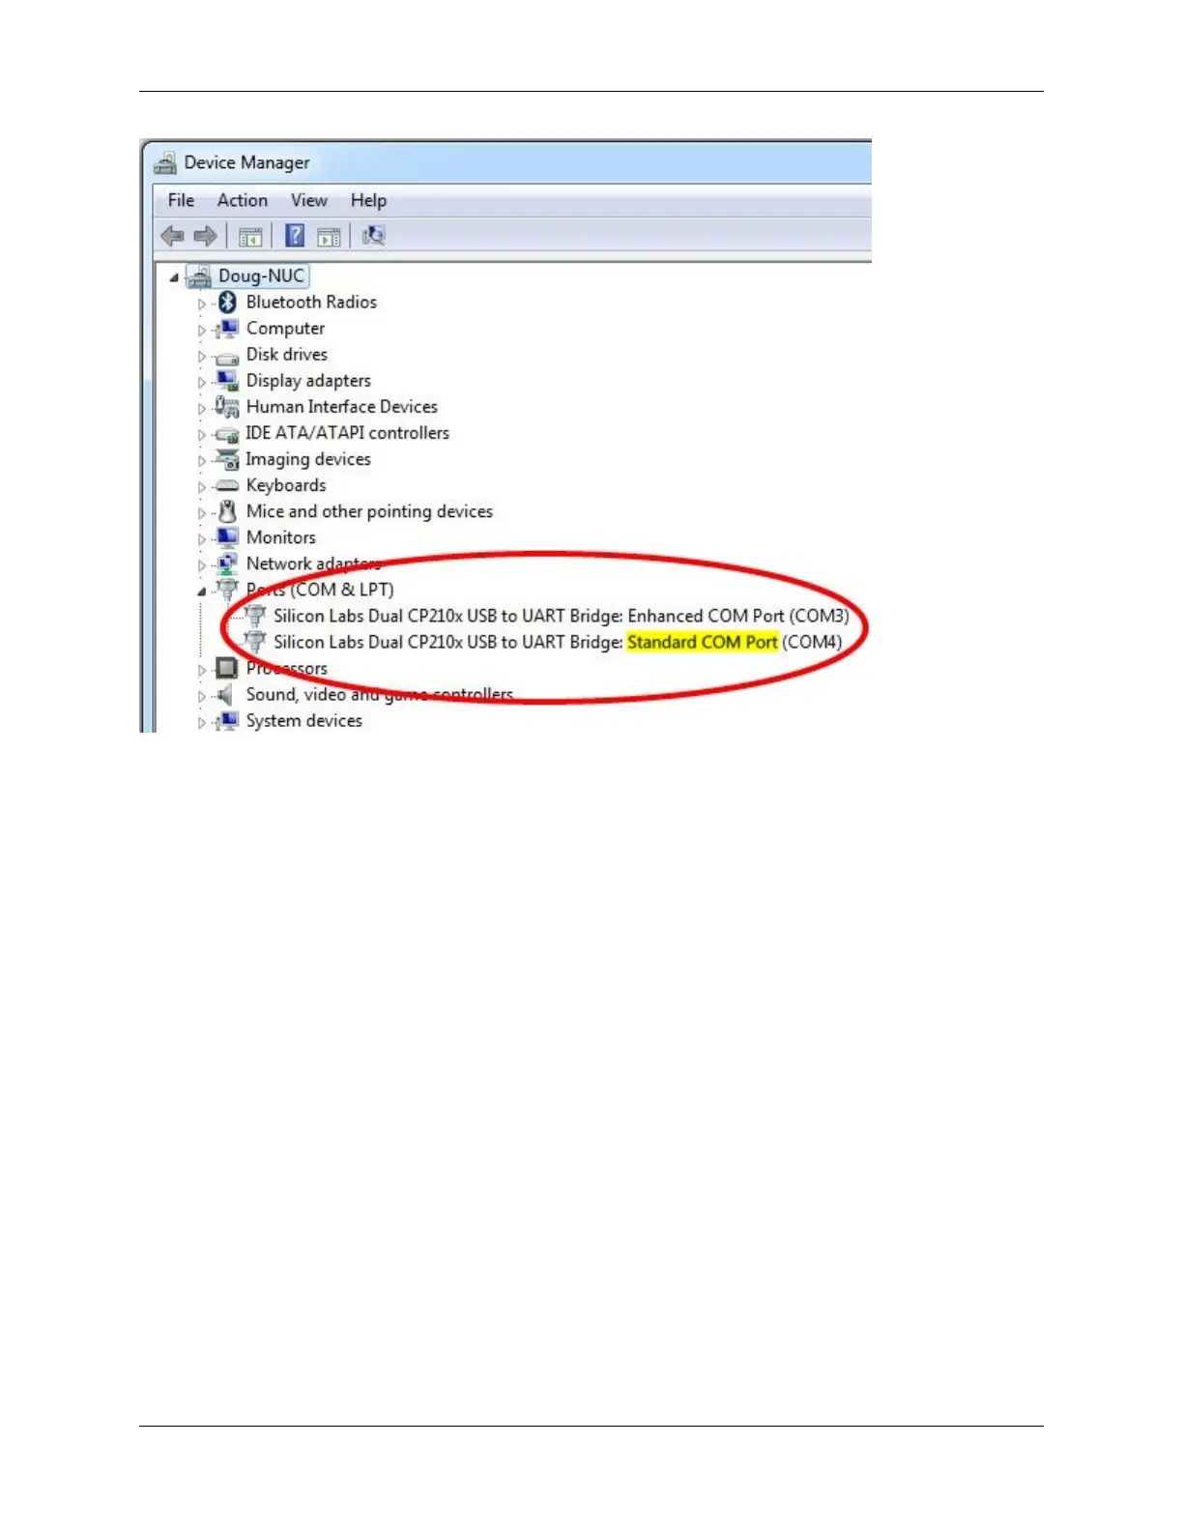Click the Computer category icon
This screenshot has height=1531, width=1183.
(227, 329)
